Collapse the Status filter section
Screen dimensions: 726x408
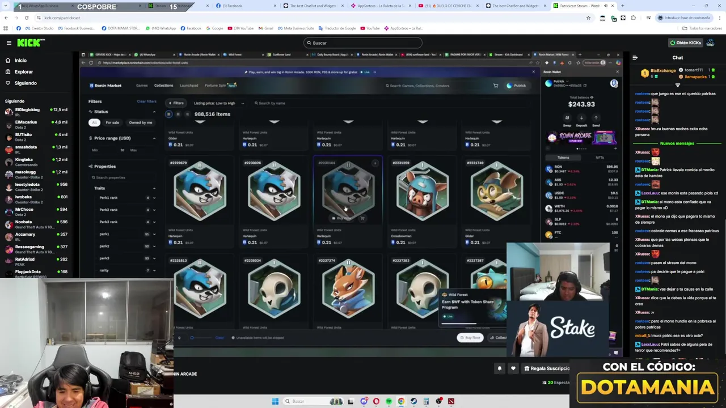(154, 112)
